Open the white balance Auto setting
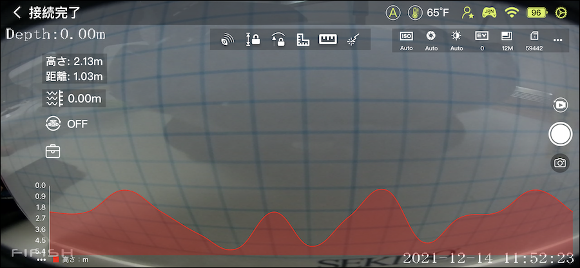Image resolution: width=580 pixels, height=268 pixels. [456, 40]
